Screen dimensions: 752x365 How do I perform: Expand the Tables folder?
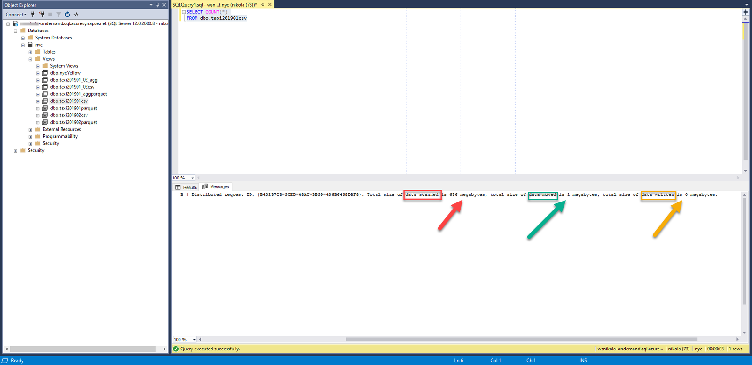(x=31, y=52)
